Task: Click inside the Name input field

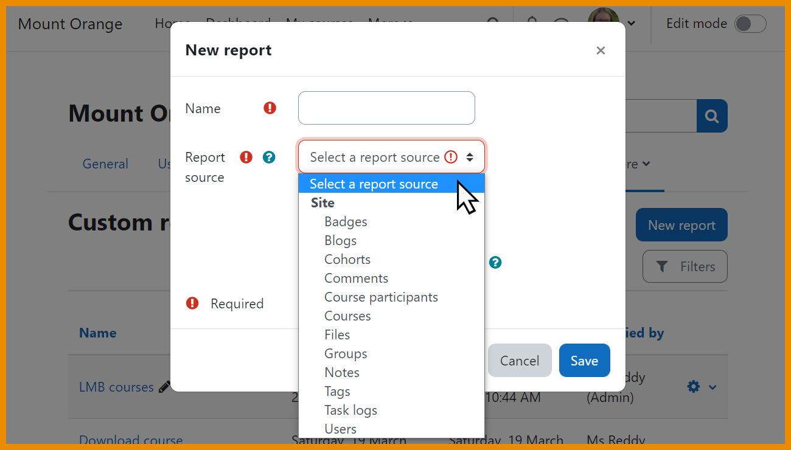Action: point(386,108)
